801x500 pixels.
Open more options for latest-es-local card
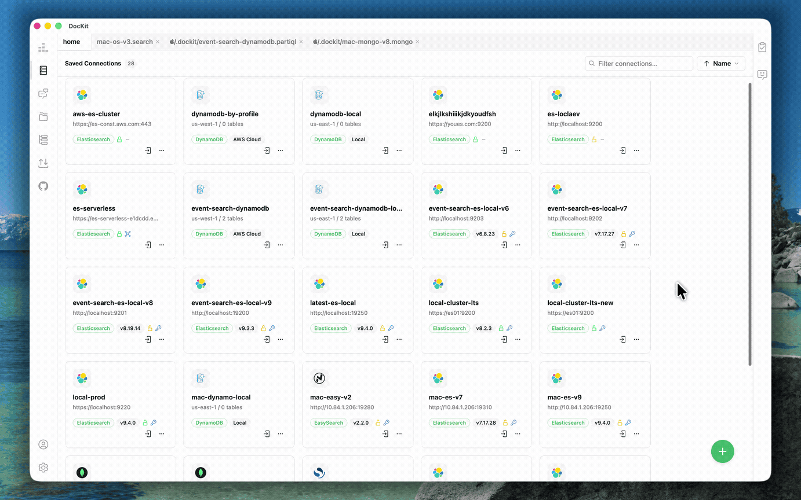(399, 339)
